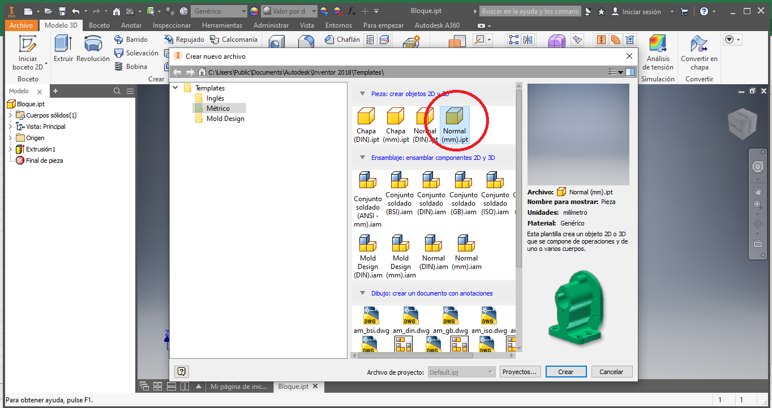Choose the Solevación loft tool
Viewport: 772px width, 408px height.
(x=136, y=53)
